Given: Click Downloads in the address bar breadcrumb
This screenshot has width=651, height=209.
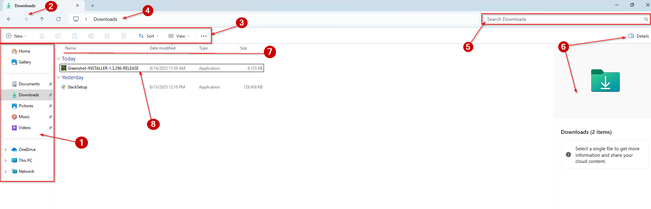Looking at the screenshot, I should tap(105, 19).
